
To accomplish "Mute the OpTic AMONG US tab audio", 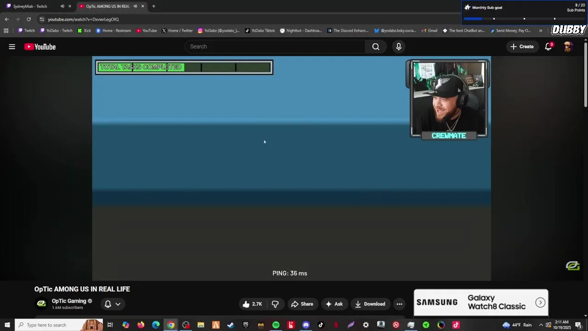I will pos(135,6).
